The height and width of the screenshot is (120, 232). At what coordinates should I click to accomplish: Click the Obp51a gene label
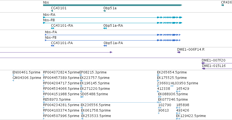click(110, 8)
